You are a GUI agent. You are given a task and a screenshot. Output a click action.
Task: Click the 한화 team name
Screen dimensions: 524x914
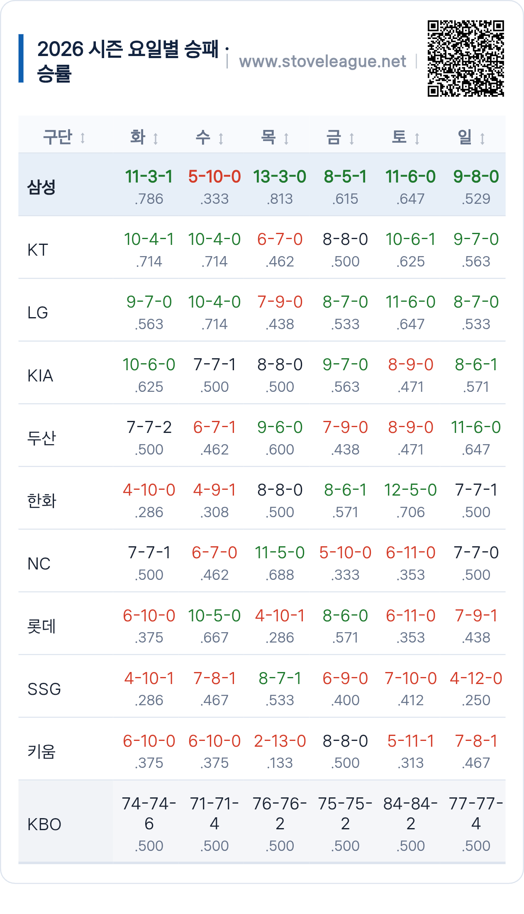[41, 501]
